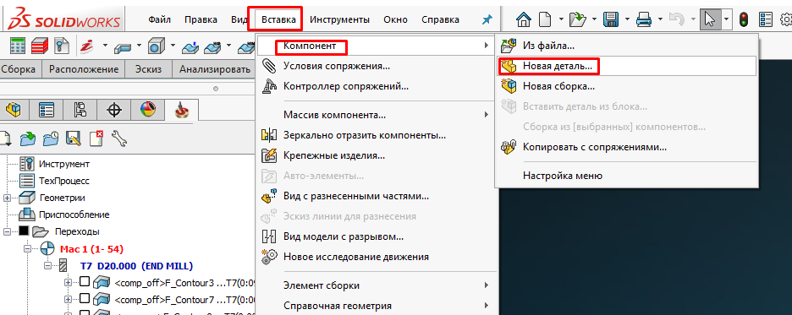Open dropdown arrow next to New document icon
This screenshot has height=315, width=792.
click(x=561, y=20)
